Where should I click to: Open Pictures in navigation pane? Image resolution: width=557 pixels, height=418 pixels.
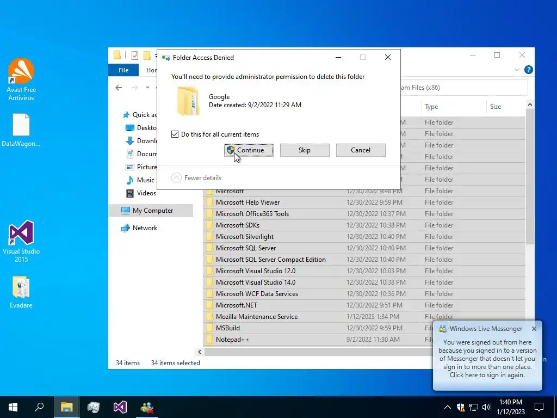point(141,167)
